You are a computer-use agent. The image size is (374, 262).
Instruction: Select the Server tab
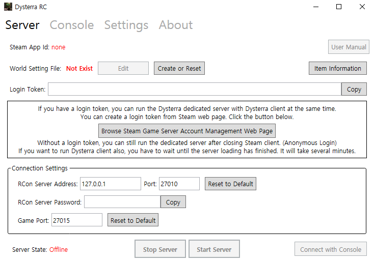pos(22,25)
